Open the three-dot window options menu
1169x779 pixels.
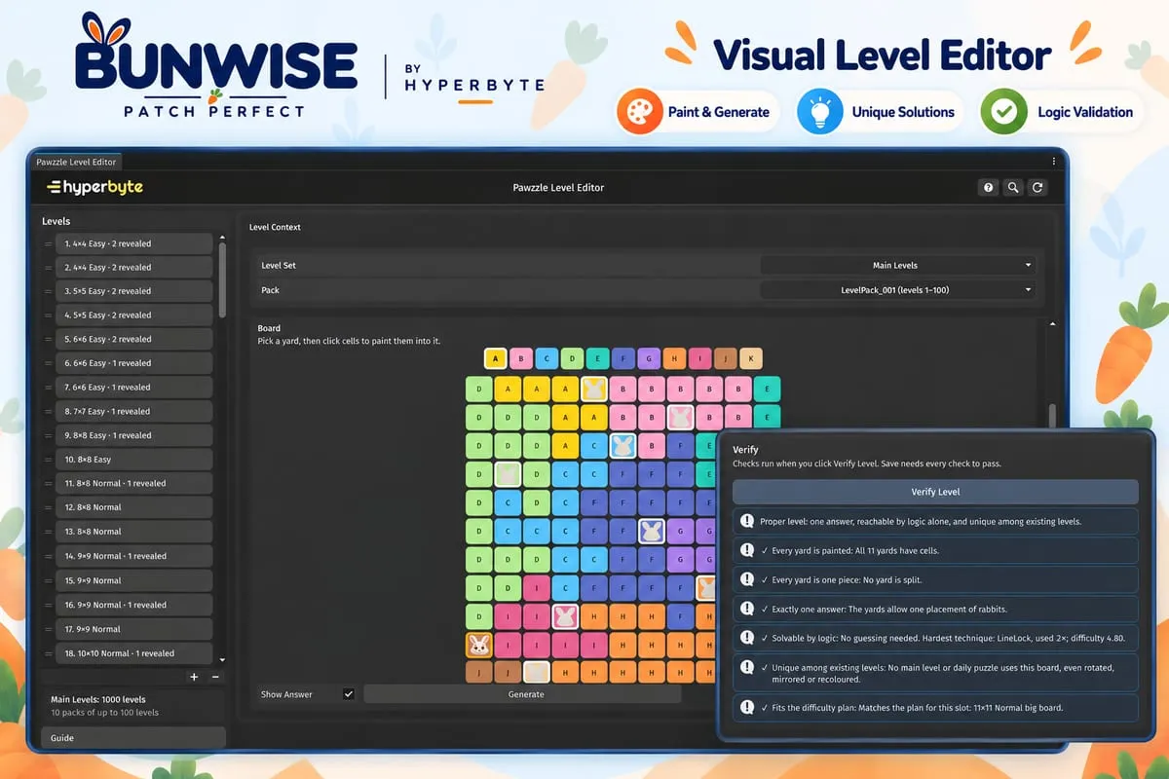coord(1053,162)
